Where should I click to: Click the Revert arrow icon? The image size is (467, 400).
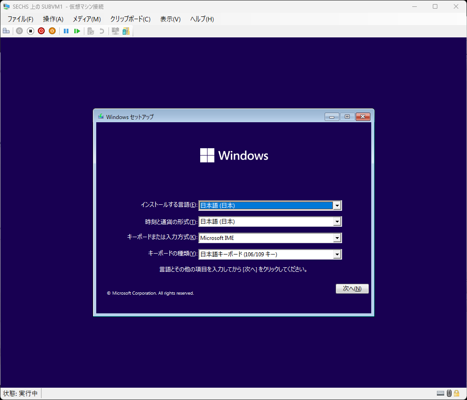(x=102, y=31)
